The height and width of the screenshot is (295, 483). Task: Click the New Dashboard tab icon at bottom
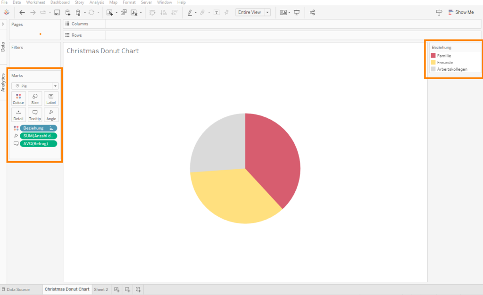point(127,289)
